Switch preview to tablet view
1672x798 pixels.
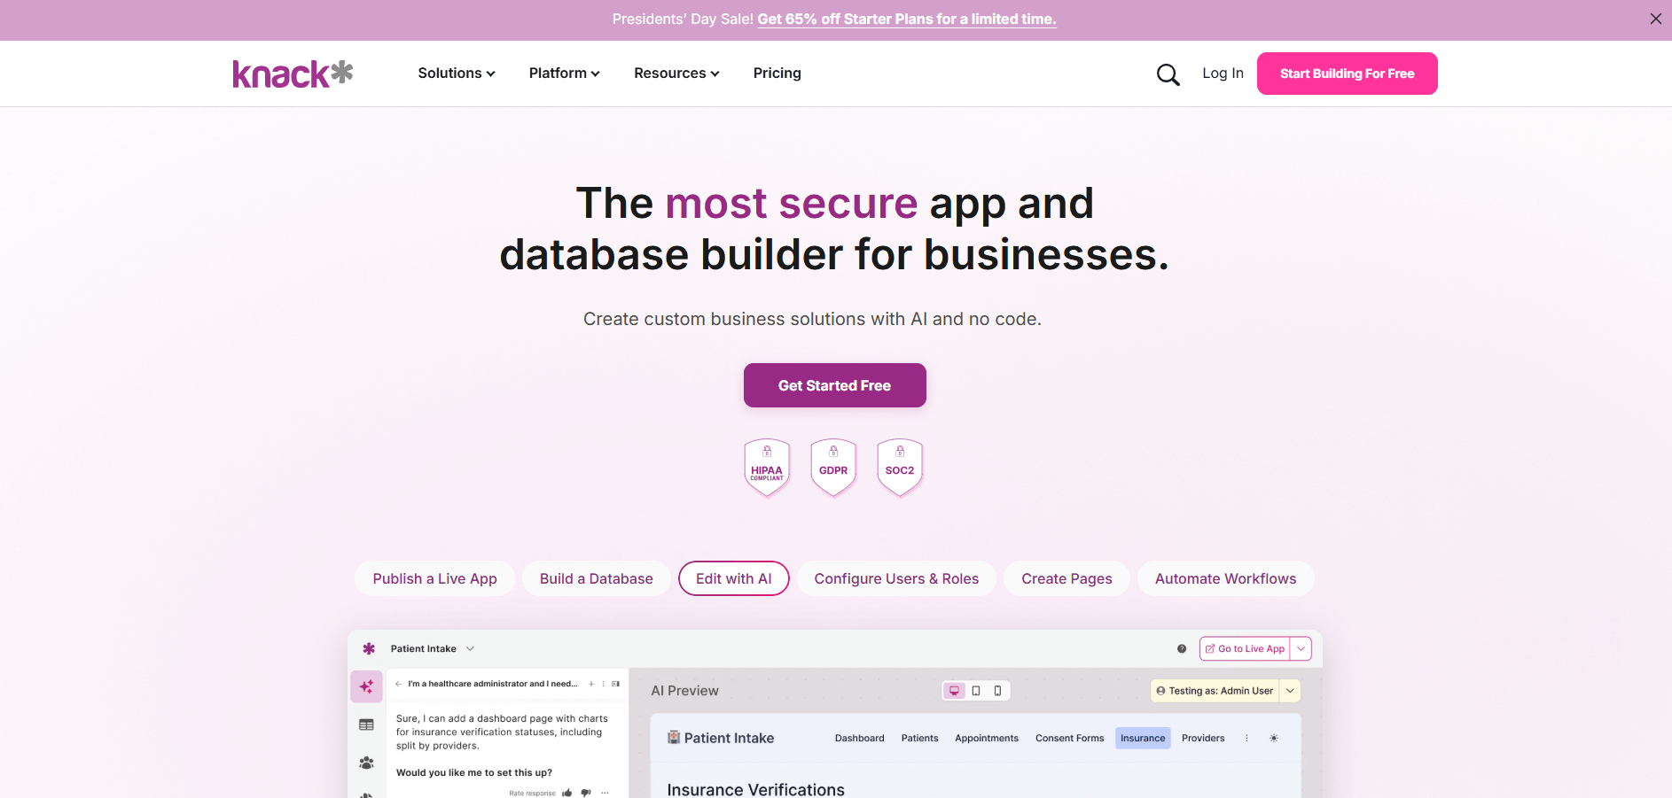point(976,691)
